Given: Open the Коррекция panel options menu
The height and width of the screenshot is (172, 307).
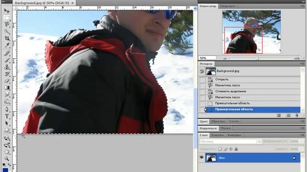Looking at the screenshot, I should pos(303,128).
